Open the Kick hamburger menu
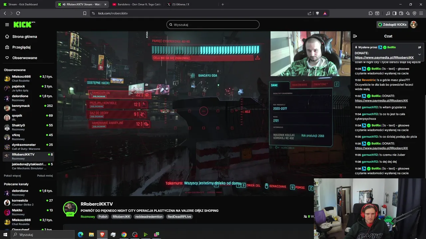The height and width of the screenshot is (239, 426). point(7,25)
